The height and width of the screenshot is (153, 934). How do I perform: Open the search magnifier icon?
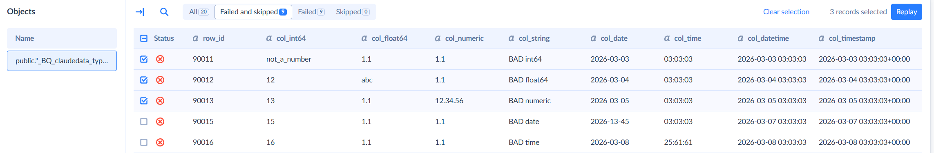click(164, 12)
